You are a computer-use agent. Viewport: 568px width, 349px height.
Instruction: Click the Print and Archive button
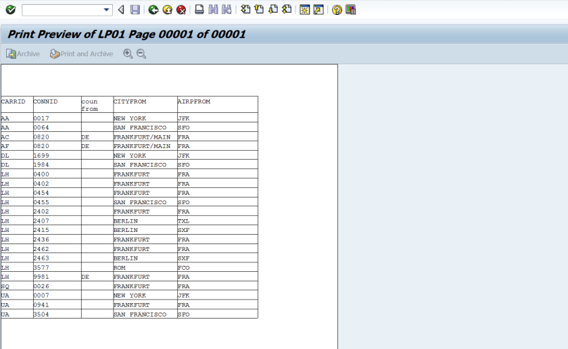[82, 54]
